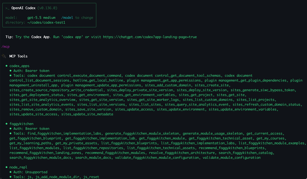Click sites_query_site_analytics_event tool name

[197, 105]
